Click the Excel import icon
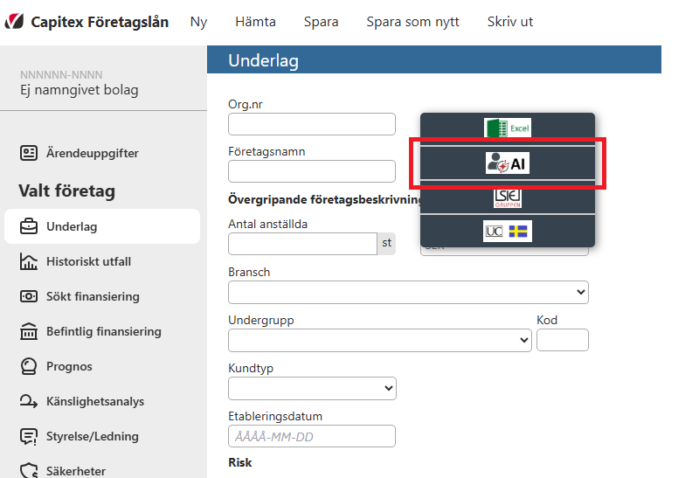The image size is (699, 478). 508,128
